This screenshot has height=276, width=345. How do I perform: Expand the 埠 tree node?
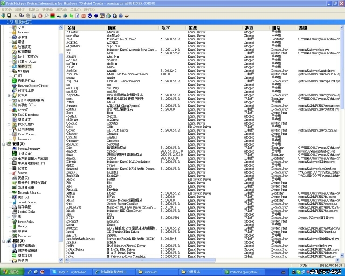pyautogui.click(x=9, y=217)
